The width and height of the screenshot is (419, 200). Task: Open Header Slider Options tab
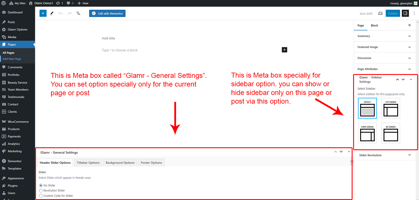(55, 163)
